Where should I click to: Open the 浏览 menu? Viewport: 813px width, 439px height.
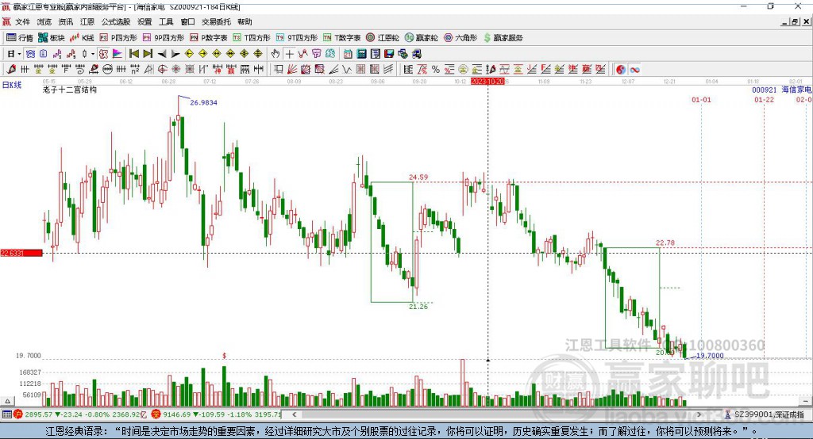(44, 21)
